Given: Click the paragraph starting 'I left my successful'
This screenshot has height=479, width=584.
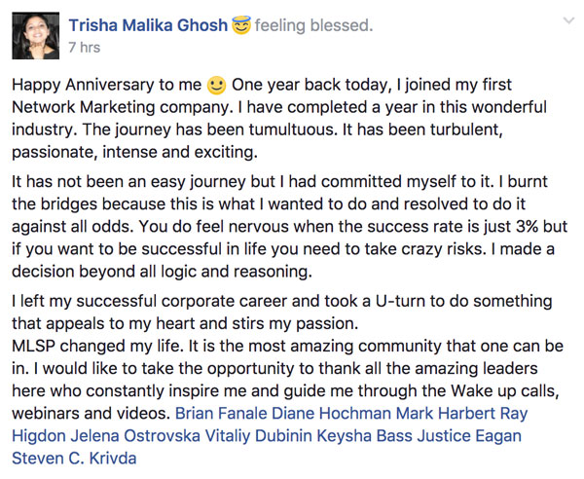Looking at the screenshot, I should click(282, 313).
